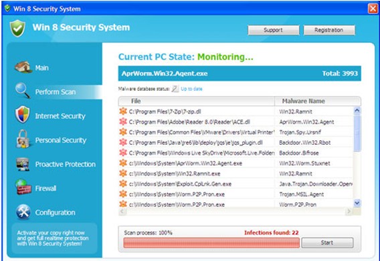Click the house icon beside Main
380x261 pixels.
[23, 67]
